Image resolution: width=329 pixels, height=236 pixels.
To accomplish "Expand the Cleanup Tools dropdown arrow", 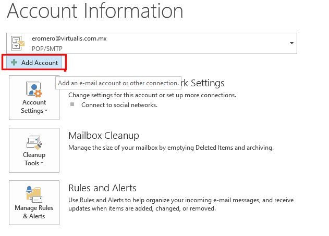I will click(x=42, y=163).
